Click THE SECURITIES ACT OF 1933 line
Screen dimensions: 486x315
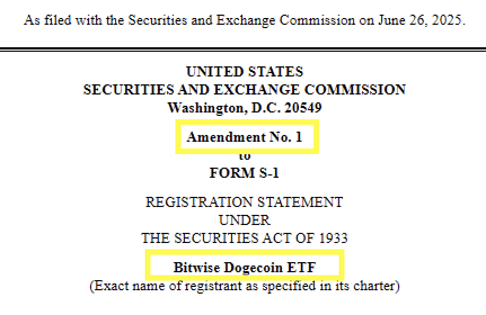coord(244,238)
